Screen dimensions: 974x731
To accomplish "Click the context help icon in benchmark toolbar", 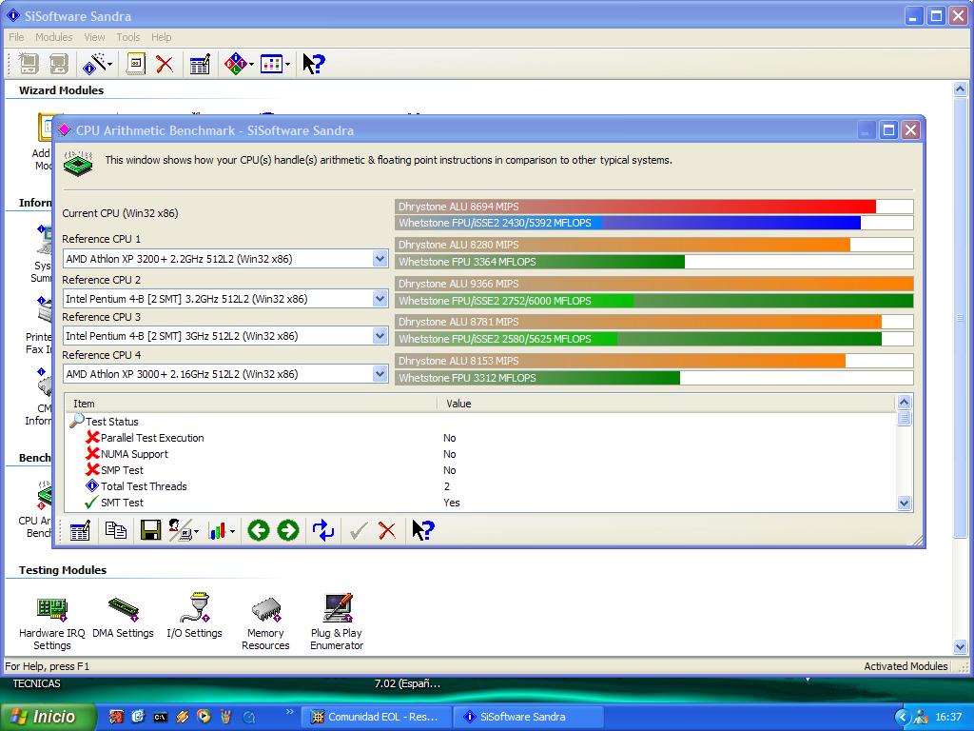I will tap(423, 530).
